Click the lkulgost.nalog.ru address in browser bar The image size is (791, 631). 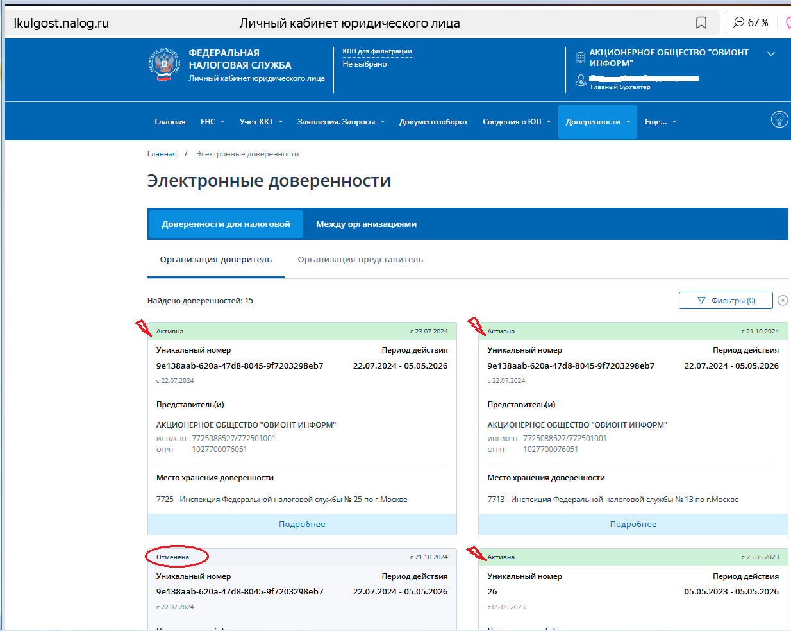click(62, 23)
